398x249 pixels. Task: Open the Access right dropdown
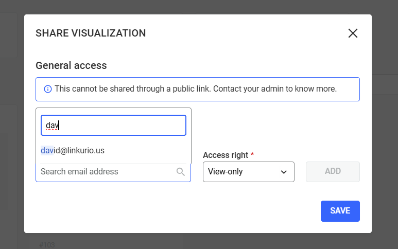(248, 172)
